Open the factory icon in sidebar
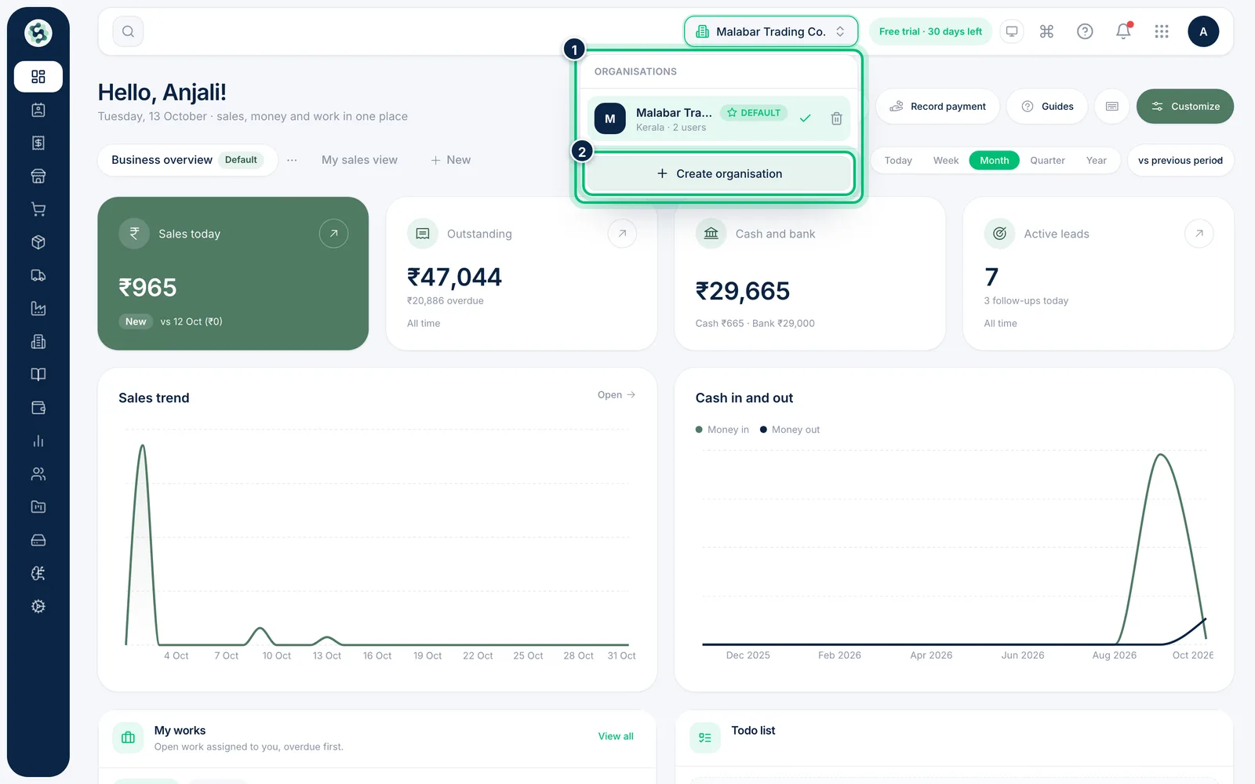 38,308
